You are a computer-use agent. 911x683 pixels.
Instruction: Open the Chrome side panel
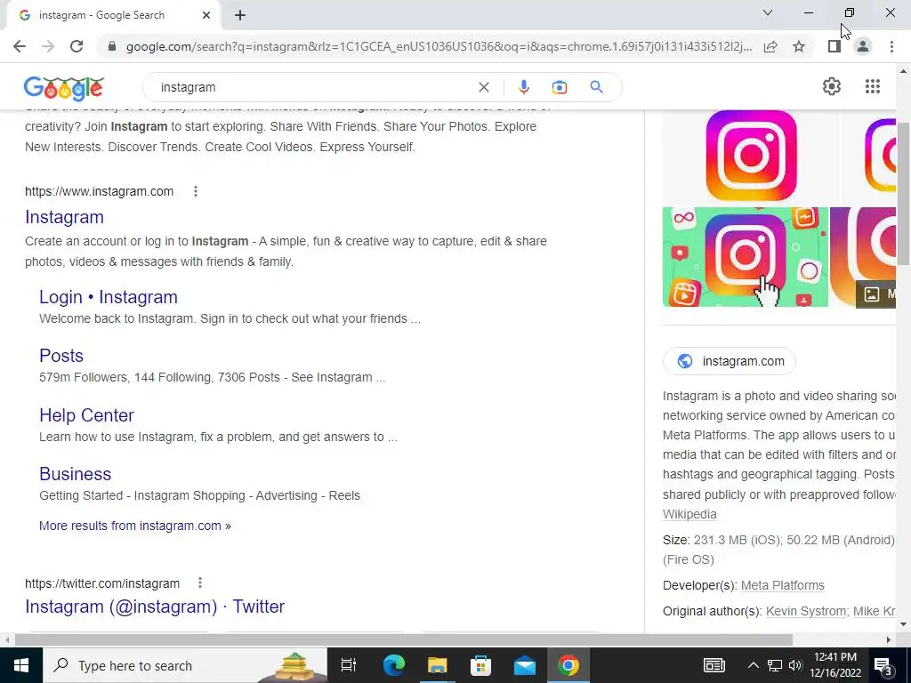coord(834,46)
